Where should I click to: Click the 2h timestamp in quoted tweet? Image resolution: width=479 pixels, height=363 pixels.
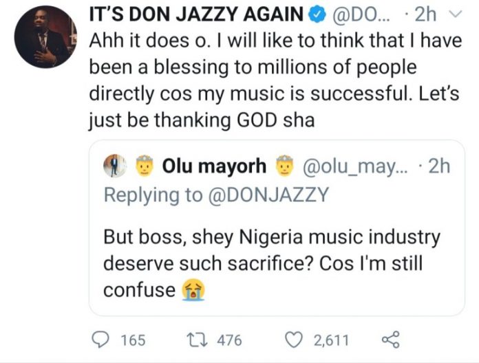coord(437,166)
